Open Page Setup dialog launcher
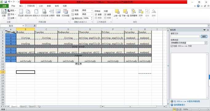 click(x=69, y=22)
